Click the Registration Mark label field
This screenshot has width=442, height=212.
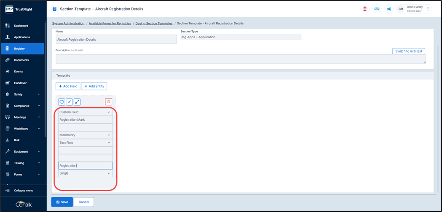(x=86, y=119)
